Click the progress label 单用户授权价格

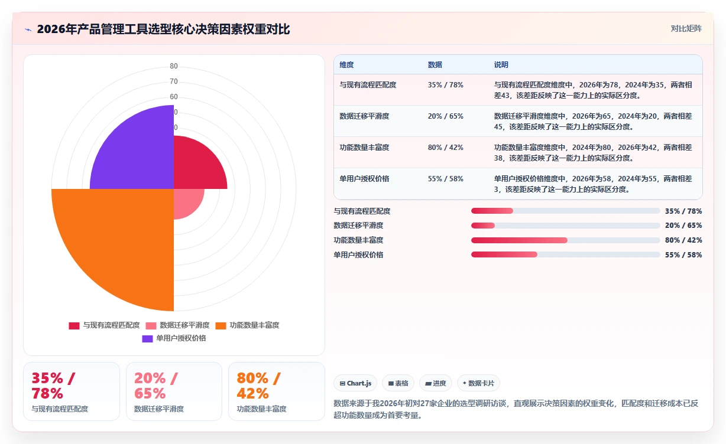click(358, 254)
